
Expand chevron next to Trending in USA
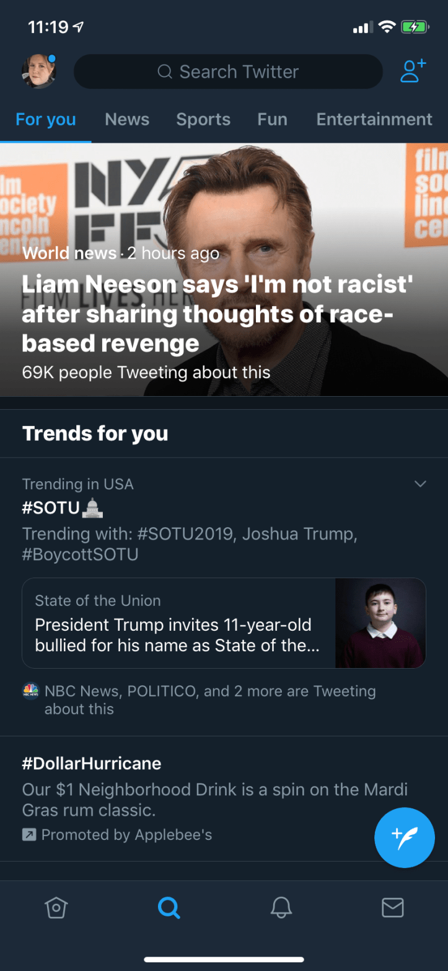pos(420,484)
